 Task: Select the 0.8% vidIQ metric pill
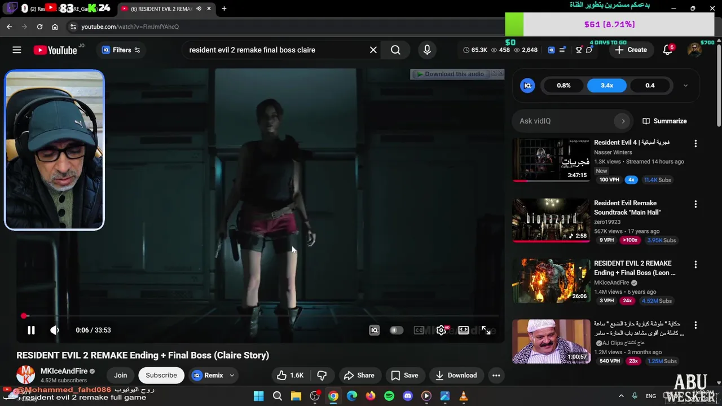tap(563, 86)
